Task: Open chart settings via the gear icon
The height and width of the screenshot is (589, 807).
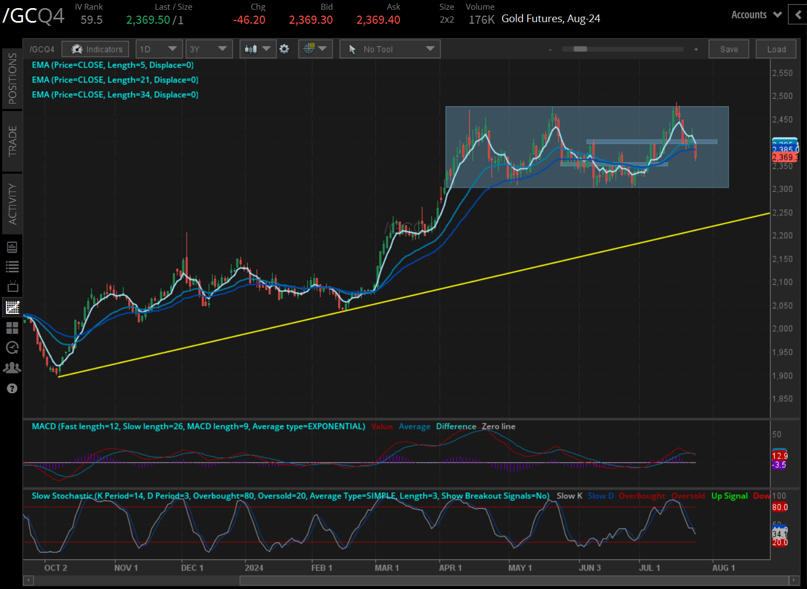Action: click(284, 49)
